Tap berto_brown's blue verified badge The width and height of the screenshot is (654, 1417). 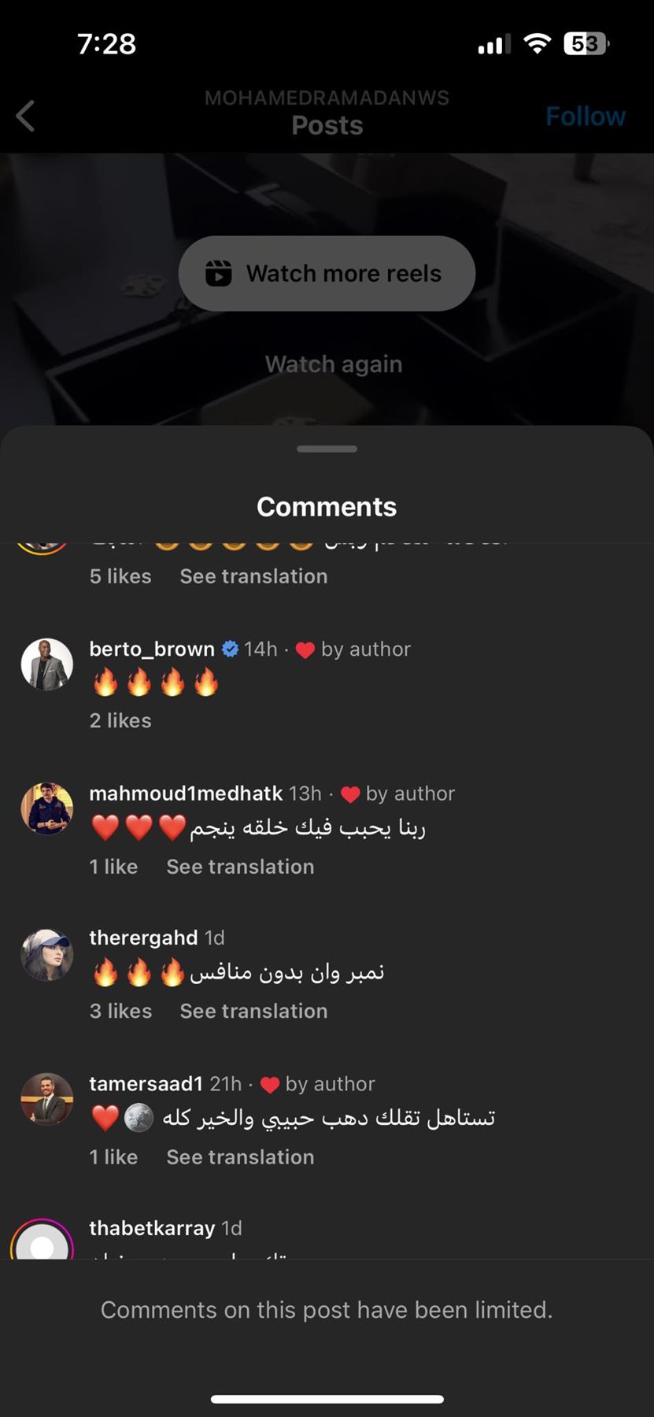(x=230, y=649)
